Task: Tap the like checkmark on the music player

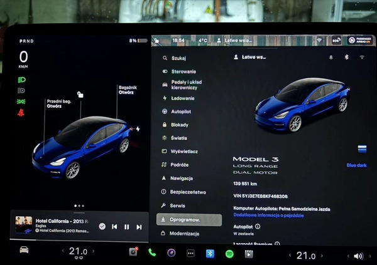Action: [x=102, y=226]
